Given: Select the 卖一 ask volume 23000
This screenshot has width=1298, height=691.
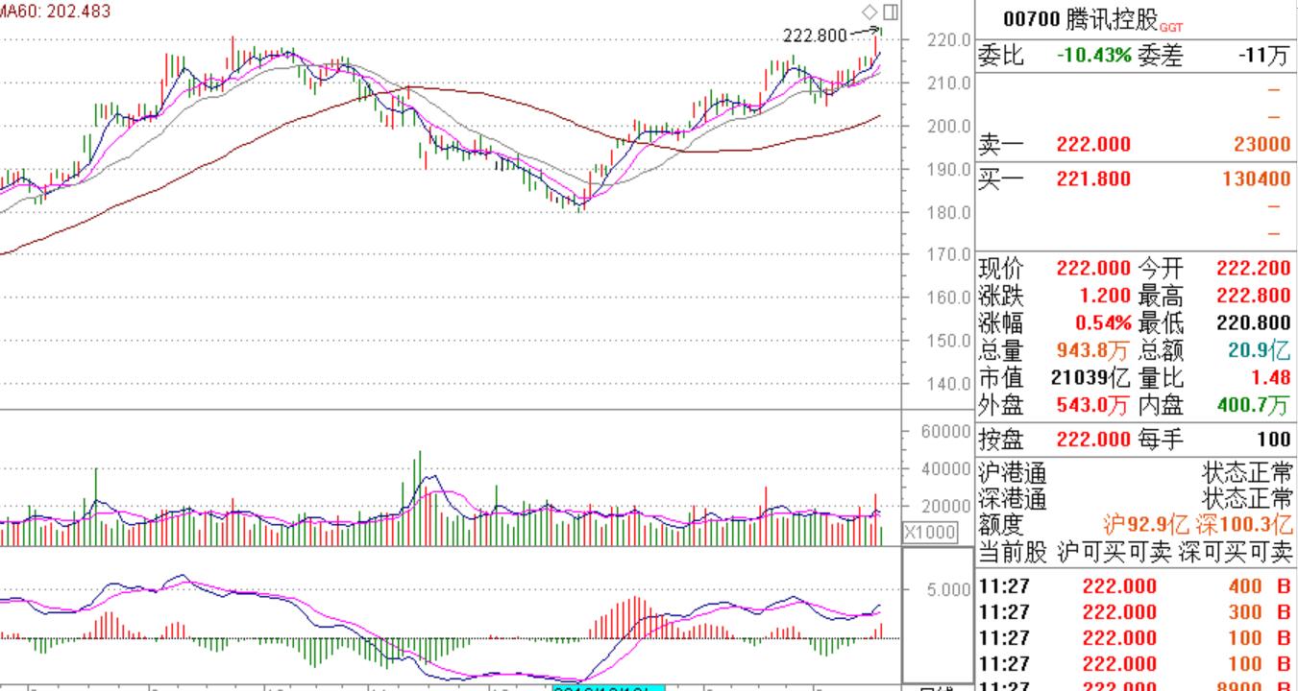Looking at the screenshot, I should pyautogui.click(x=1262, y=145).
